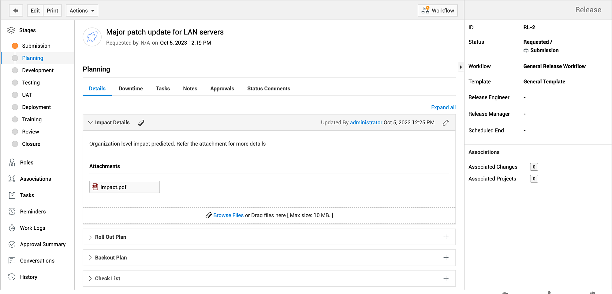Screen dimensions: 612x294
Task: Select the Submission stage
Action: [x=36, y=46]
